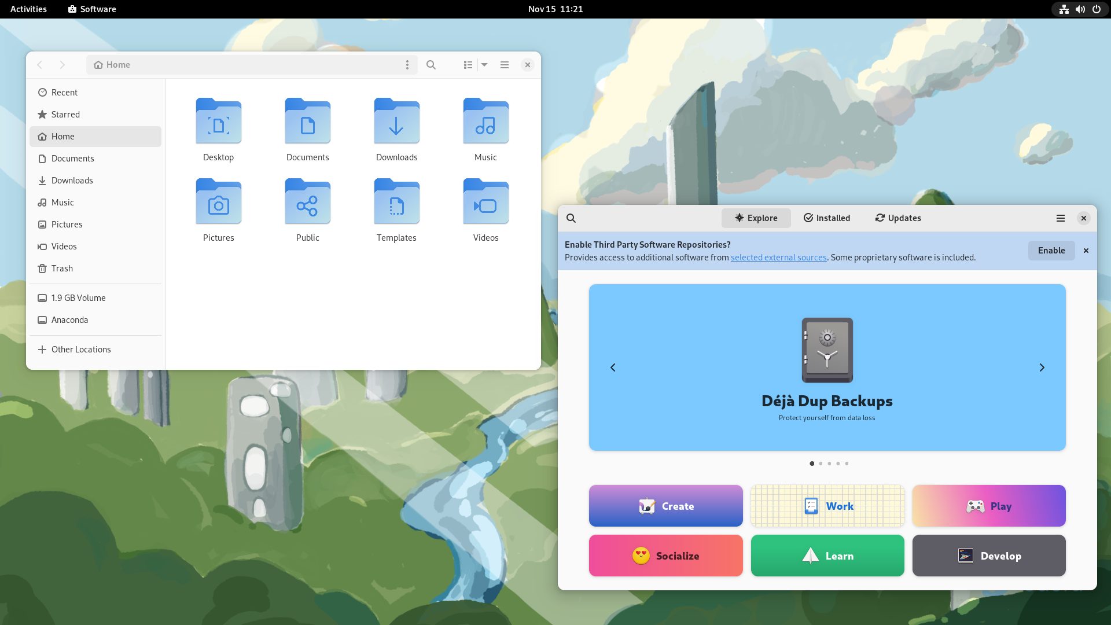
Task: Select Videos in the Files sidebar
Action: [x=95, y=247]
